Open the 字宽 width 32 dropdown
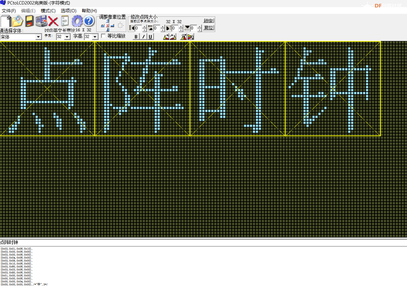 [67, 37]
